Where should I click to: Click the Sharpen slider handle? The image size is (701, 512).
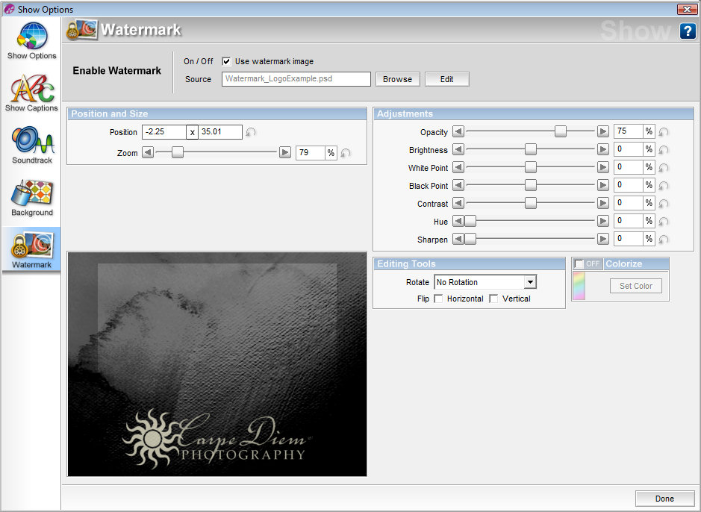coord(470,239)
